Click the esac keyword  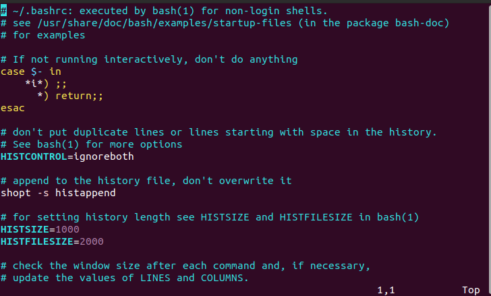point(13,108)
